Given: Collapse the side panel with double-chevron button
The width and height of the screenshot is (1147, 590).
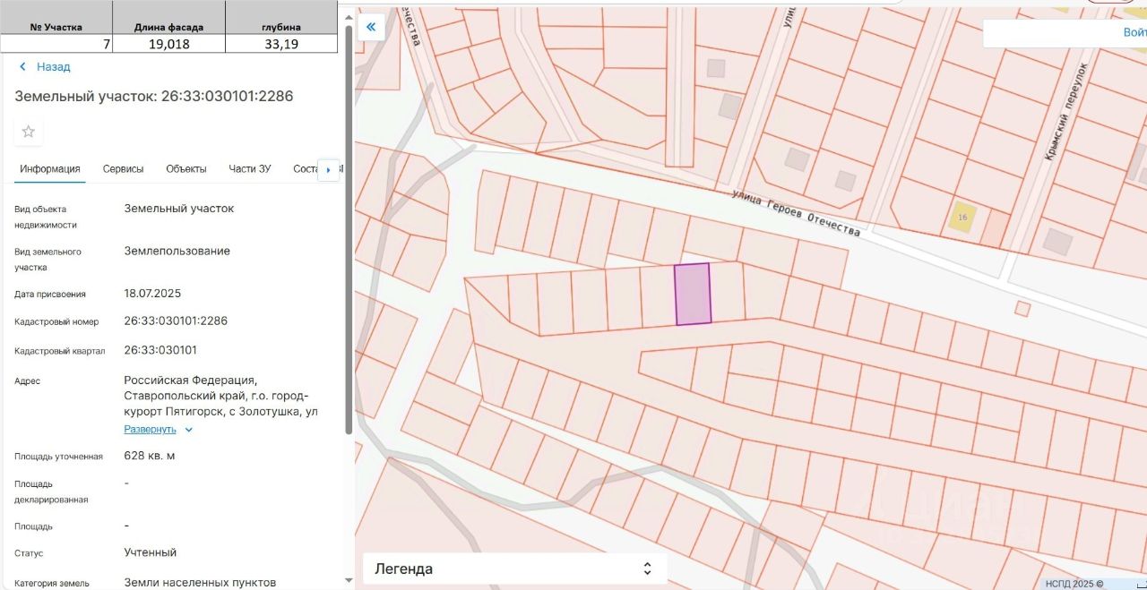Looking at the screenshot, I should point(371,27).
